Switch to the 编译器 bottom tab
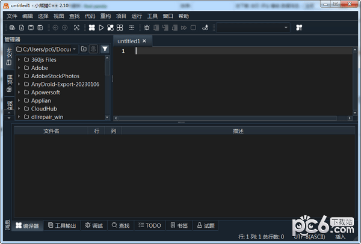 point(28,225)
